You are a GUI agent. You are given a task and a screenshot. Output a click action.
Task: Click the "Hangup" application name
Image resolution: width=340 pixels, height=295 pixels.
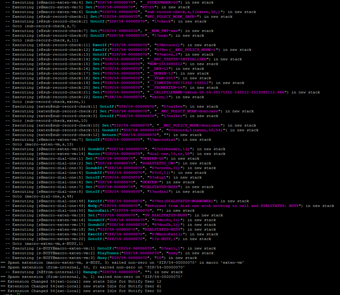point(90,272)
